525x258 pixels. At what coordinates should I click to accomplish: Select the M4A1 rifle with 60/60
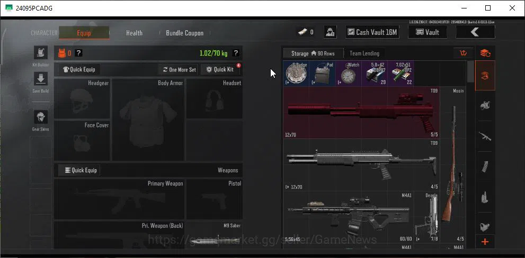pos(348,217)
